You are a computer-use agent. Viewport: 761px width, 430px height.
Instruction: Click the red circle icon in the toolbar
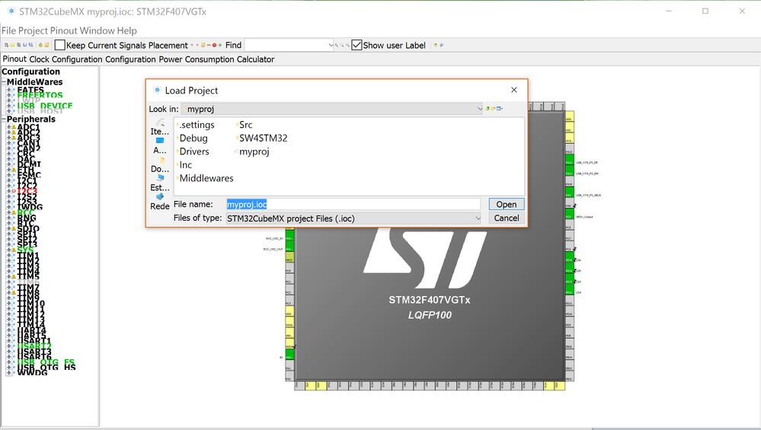[214, 45]
